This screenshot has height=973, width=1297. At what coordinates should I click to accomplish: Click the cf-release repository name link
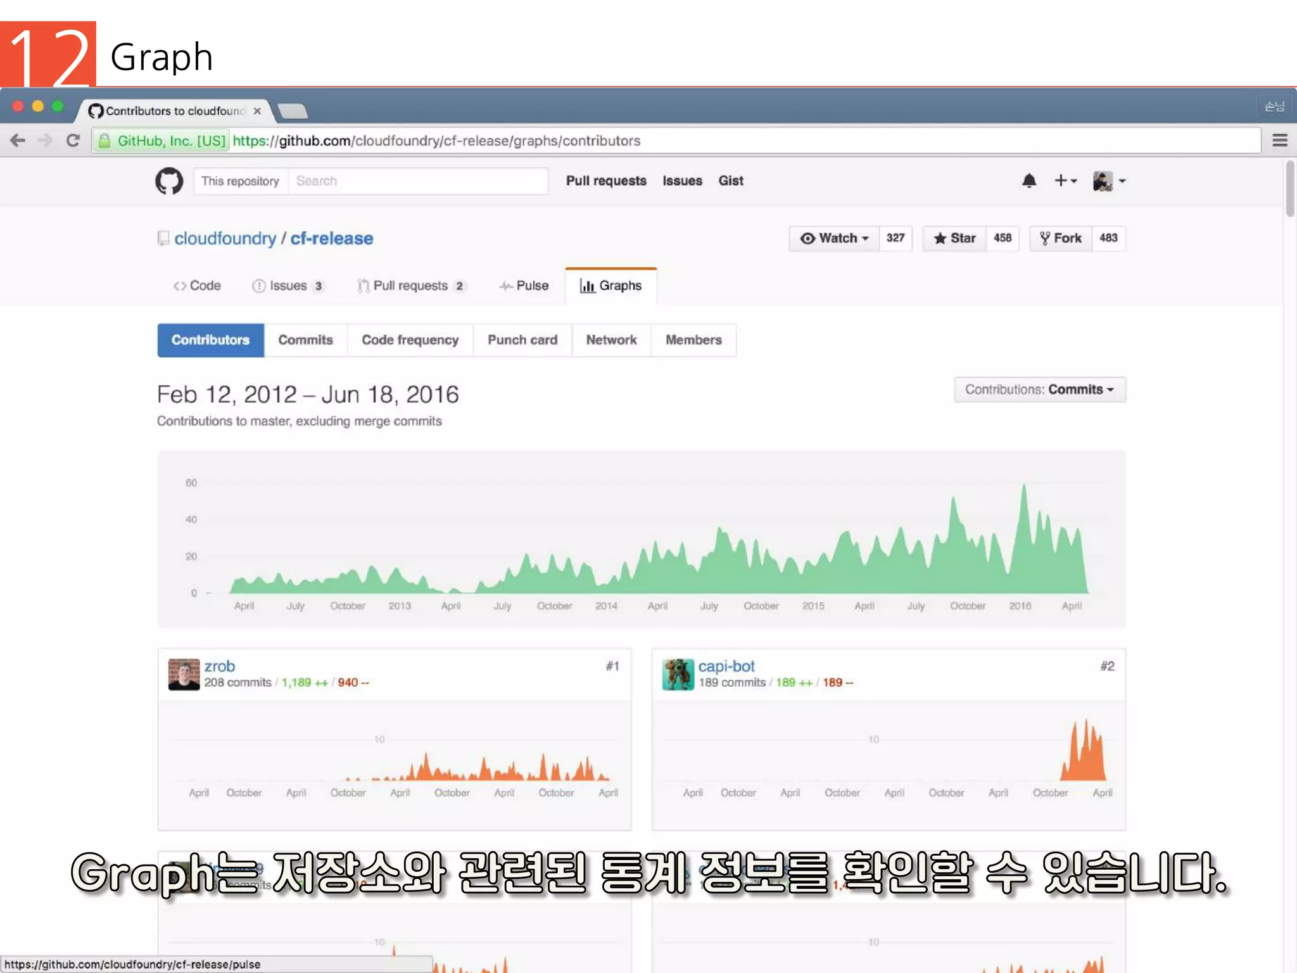click(332, 239)
